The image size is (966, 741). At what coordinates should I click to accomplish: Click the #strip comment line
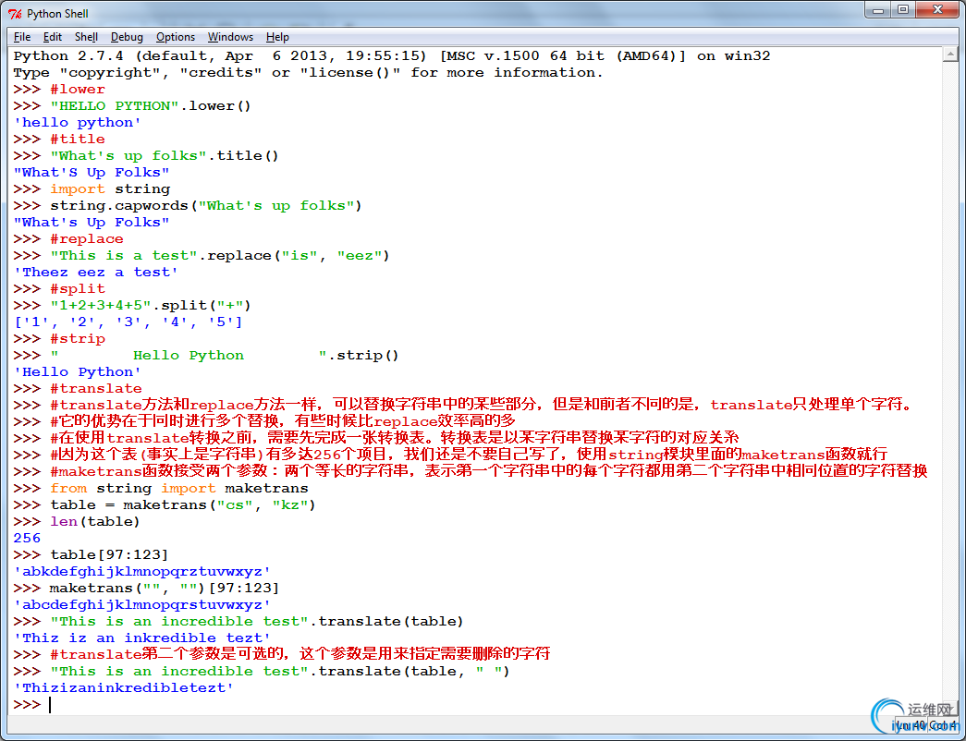(59, 339)
